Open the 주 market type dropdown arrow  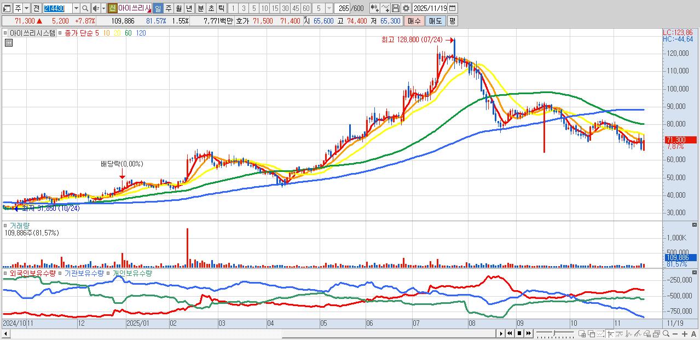[x=26, y=8]
